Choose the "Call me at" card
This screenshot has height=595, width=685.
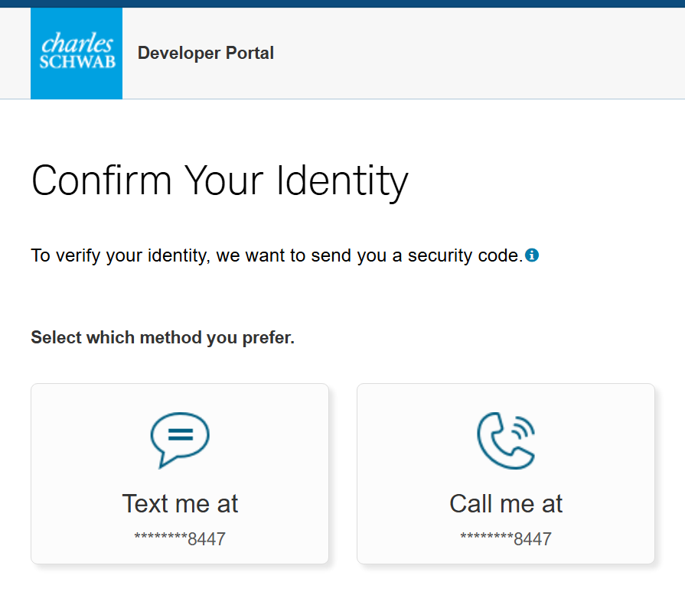click(506, 473)
